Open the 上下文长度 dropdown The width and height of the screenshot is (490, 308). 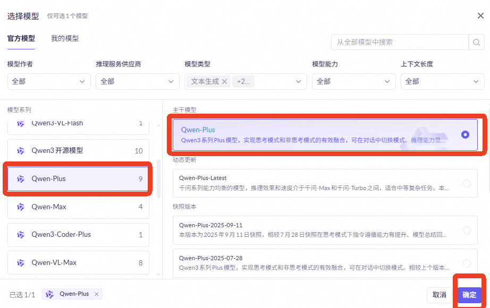[443, 82]
